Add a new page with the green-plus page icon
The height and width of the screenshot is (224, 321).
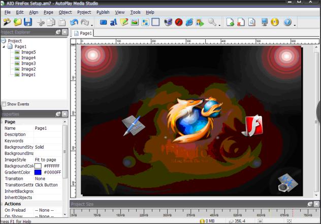click(x=230, y=22)
